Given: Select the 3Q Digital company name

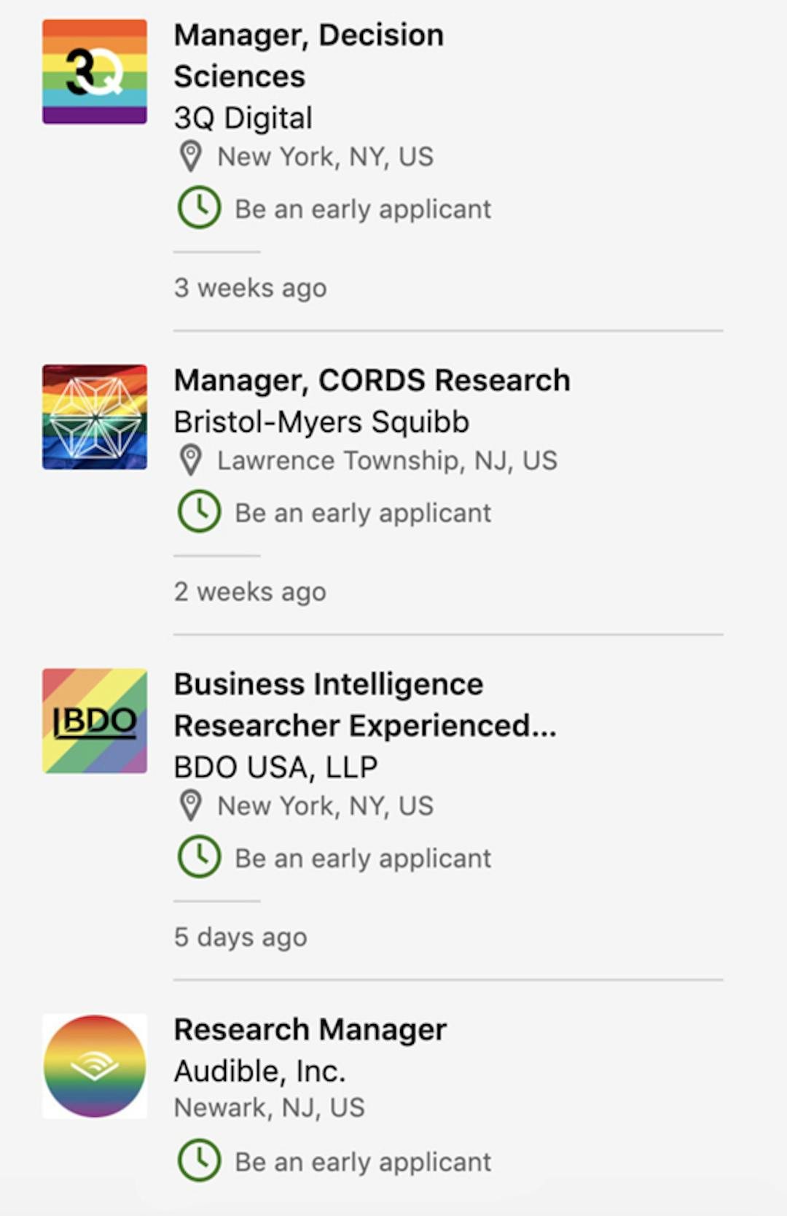Looking at the screenshot, I should click(x=243, y=118).
